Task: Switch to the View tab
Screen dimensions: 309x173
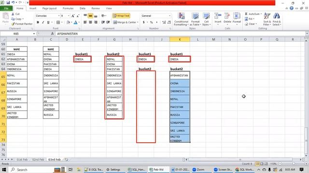Action: 109,9
